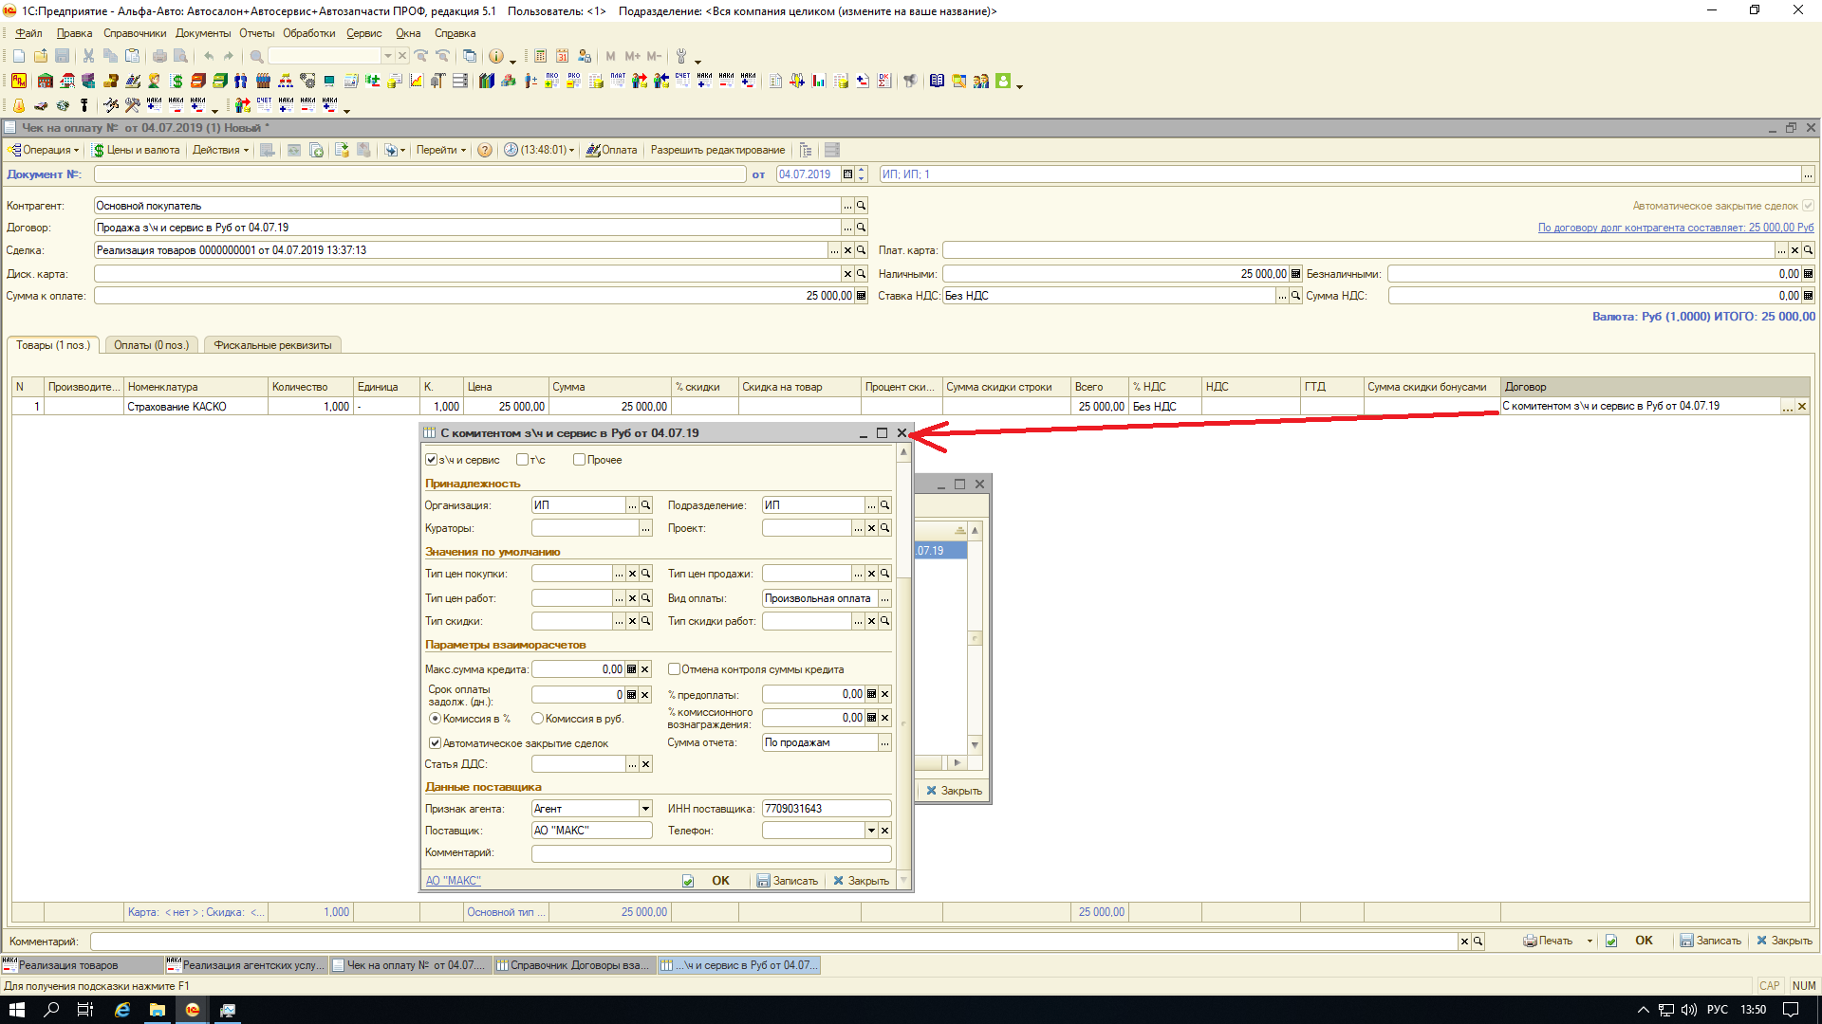
Task: Click Закрыть in the background Справочник window
Action: click(954, 791)
